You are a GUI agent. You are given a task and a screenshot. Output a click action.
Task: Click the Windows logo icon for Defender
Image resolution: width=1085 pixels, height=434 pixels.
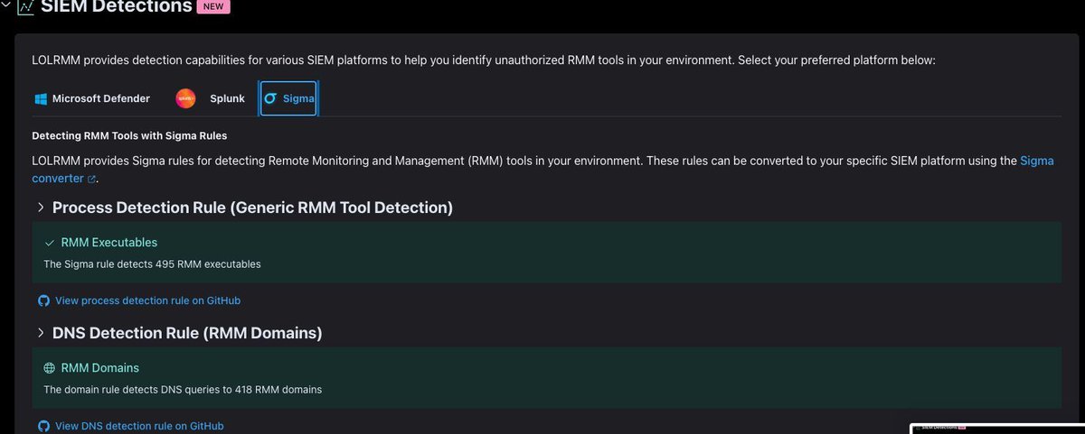pyautogui.click(x=41, y=98)
